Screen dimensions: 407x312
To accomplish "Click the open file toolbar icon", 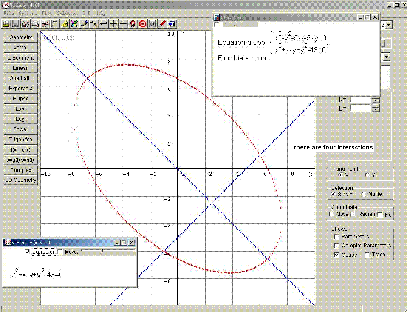I will pos(6,24).
